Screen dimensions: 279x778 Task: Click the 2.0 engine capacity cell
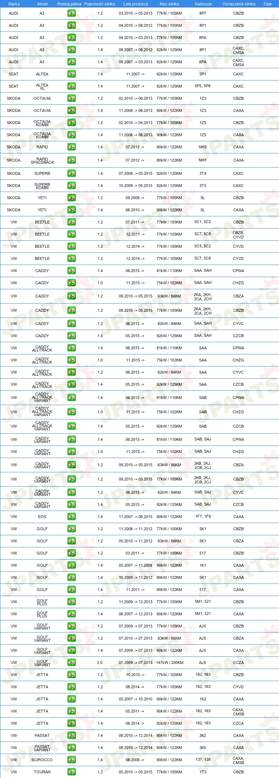[x=100, y=663]
